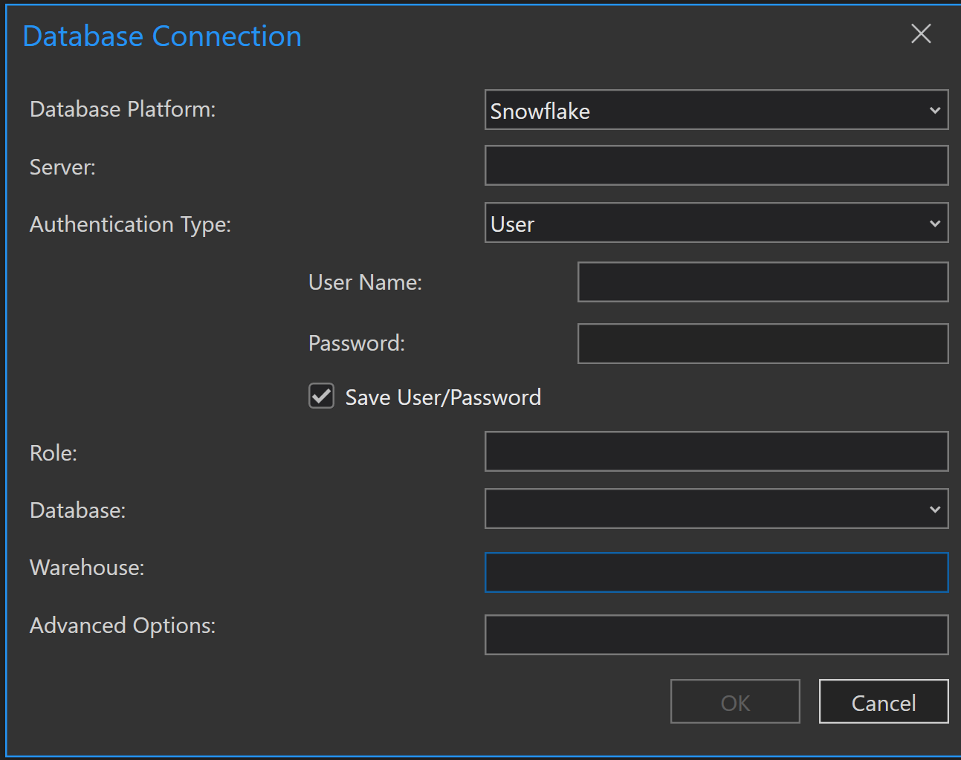Viewport: 961px width, 760px height.
Task: Click the Authentication Type chevron arrow
Action: tap(935, 224)
